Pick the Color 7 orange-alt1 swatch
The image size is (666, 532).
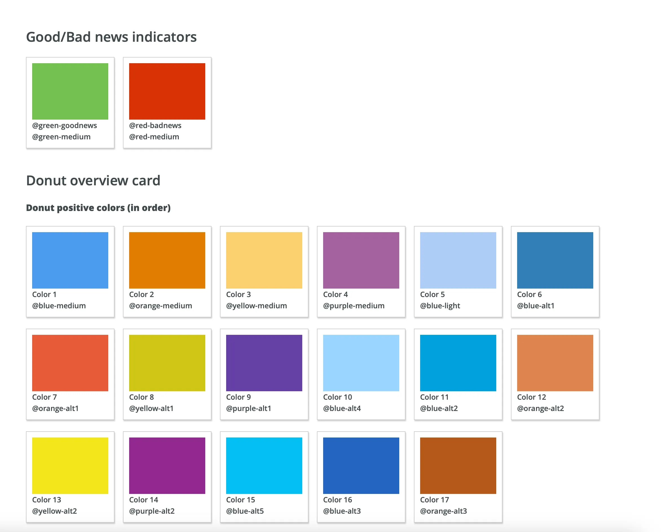coord(70,363)
